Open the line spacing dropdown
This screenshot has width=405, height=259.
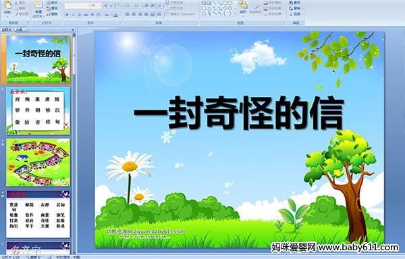click(160, 5)
